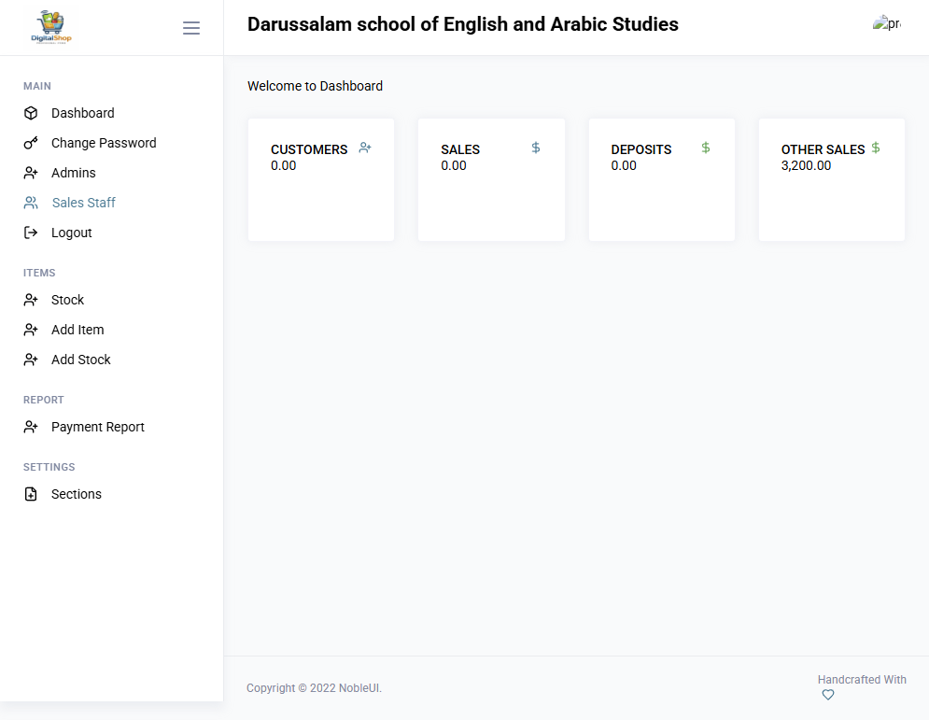
Task: Click the Deposits card dollar icon
Action: click(706, 148)
